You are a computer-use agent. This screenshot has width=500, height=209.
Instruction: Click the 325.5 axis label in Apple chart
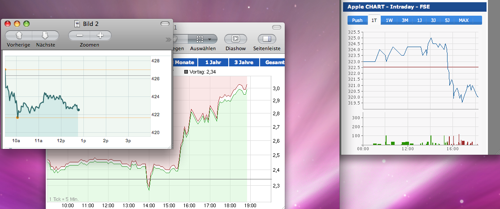354,32
